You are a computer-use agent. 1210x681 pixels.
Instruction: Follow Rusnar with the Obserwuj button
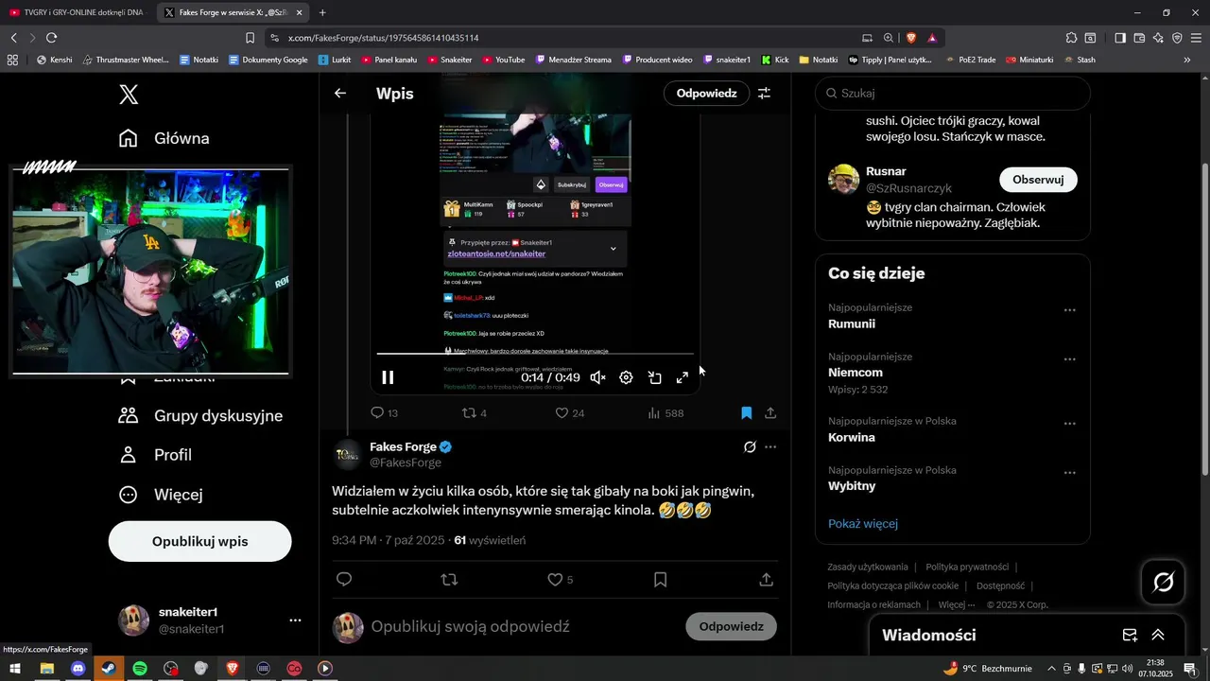1038,179
